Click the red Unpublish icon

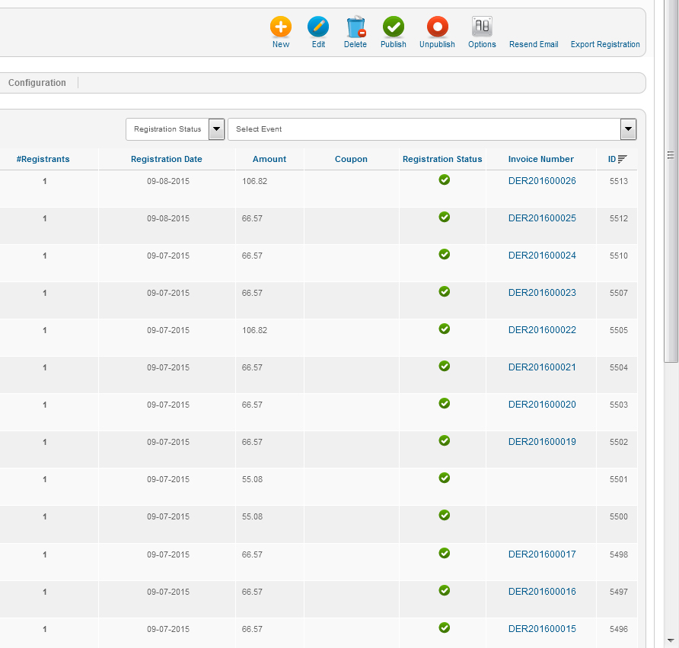(437, 27)
